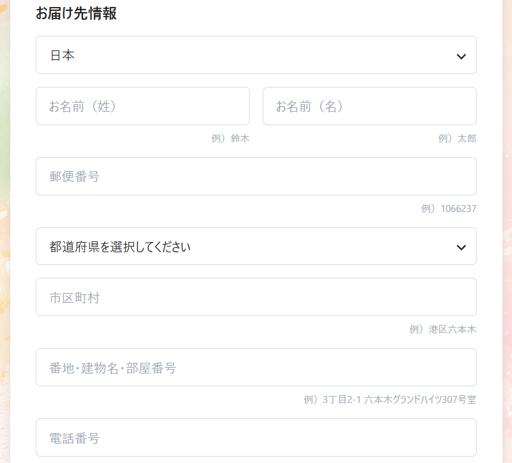The height and width of the screenshot is (463, 512).
Task: Select the 郵便番号 postal code field
Action: click(256, 176)
